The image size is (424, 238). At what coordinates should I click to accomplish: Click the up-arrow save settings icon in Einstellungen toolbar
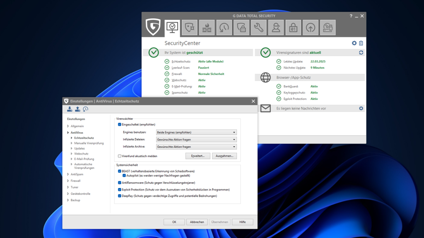coord(77,109)
